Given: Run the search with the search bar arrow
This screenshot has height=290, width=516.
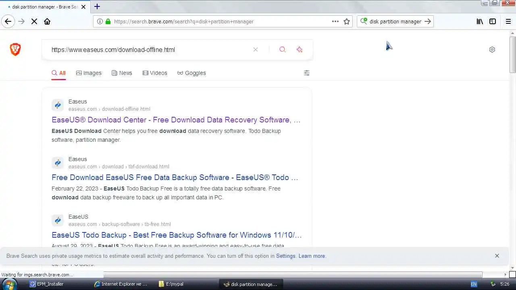Looking at the screenshot, I should point(428,21).
